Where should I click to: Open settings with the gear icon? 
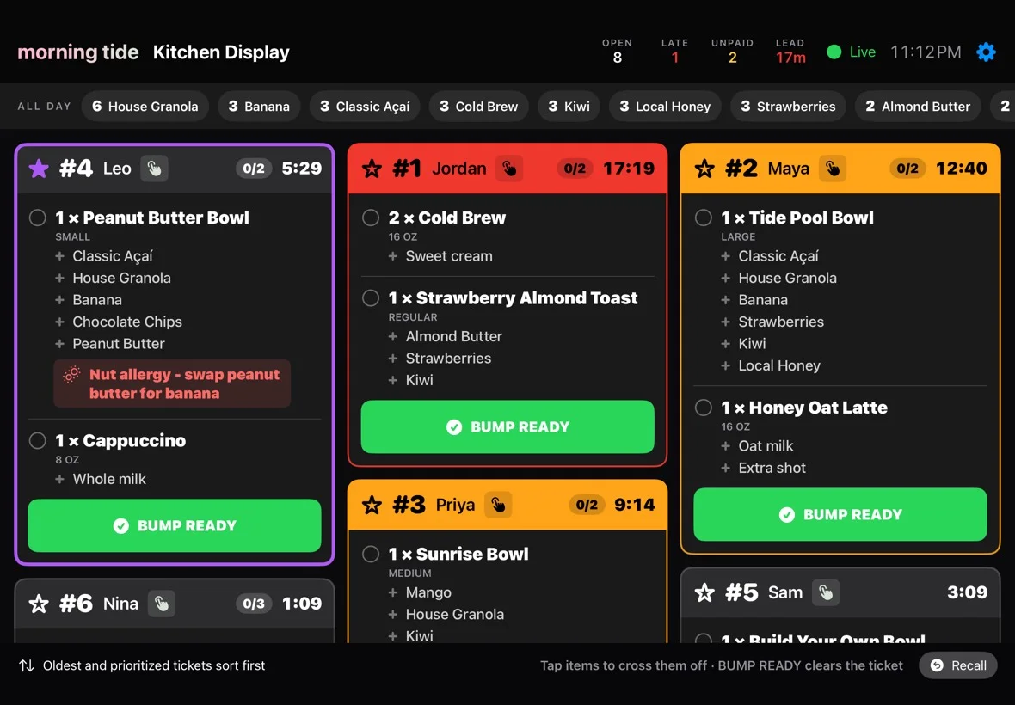tap(986, 52)
